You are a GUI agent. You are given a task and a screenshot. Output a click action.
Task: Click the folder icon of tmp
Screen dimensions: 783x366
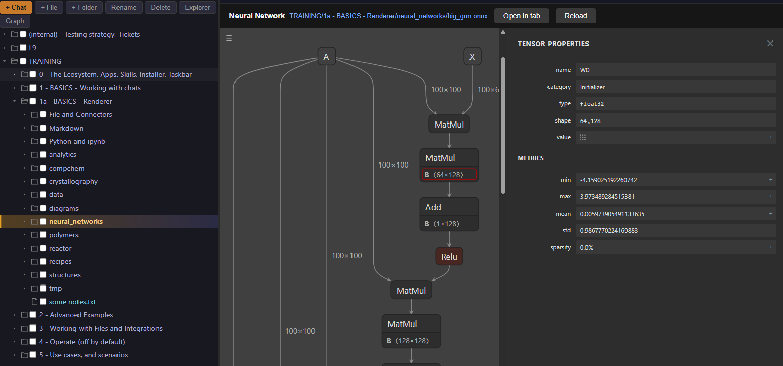coord(34,288)
